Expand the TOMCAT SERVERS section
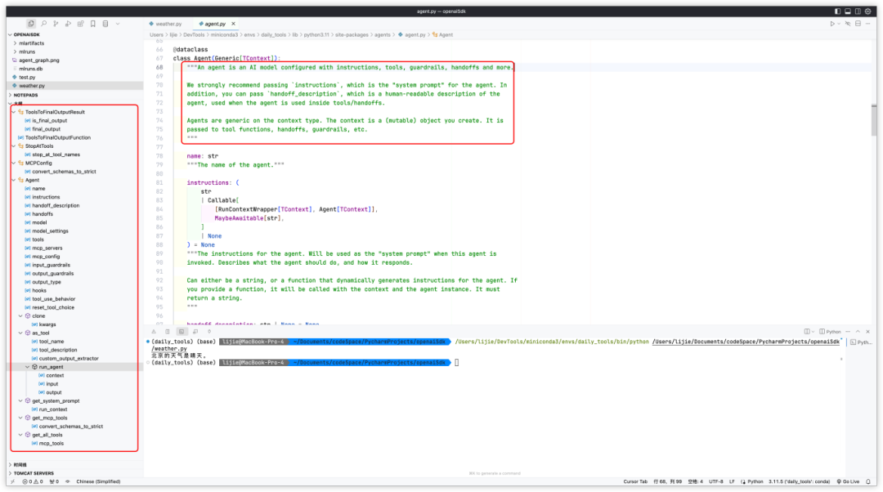Image resolution: width=883 pixels, height=492 pixels. [34, 473]
